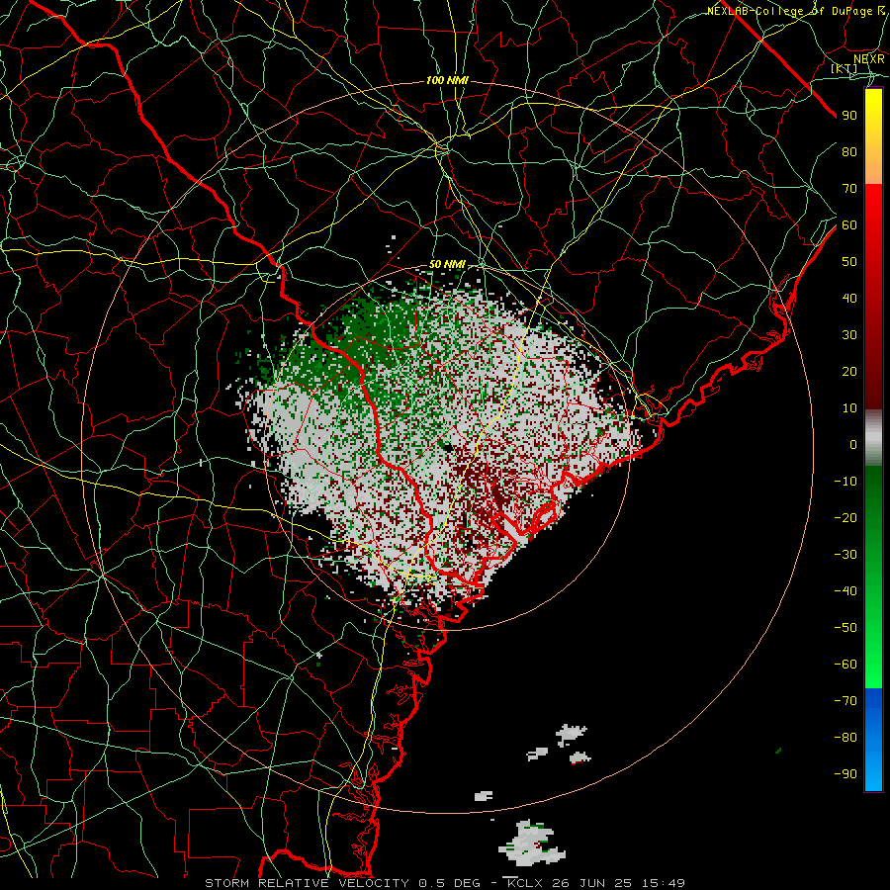Click the "26 JUN 25" date in the footer
Image resolution: width=890 pixels, height=890 pixels.
(x=593, y=883)
